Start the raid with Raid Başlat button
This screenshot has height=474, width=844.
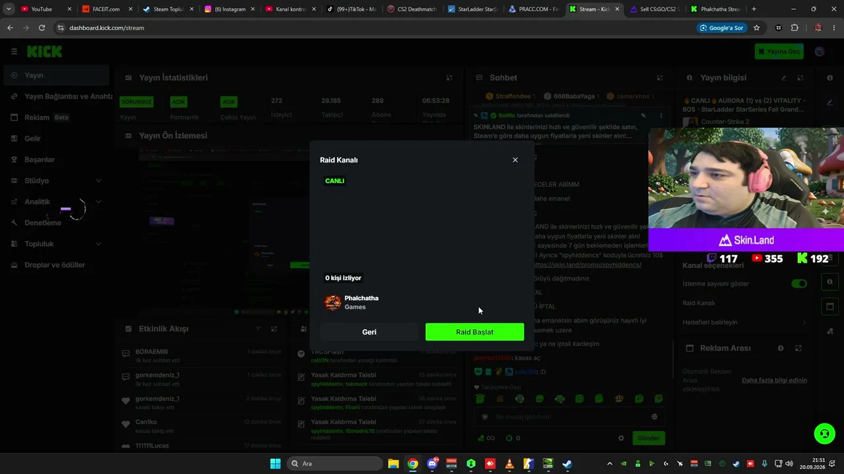(x=475, y=332)
